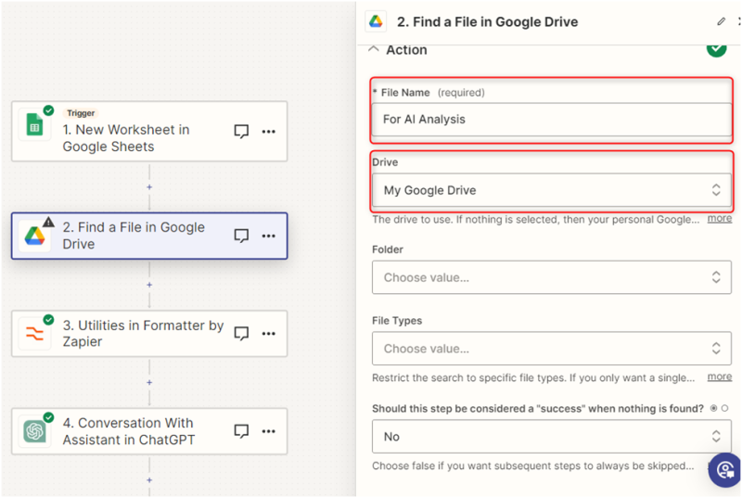Expand the File Types dropdown
Image resolution: width=742 pixels, height=498 pixels.
tap(551, 349)
